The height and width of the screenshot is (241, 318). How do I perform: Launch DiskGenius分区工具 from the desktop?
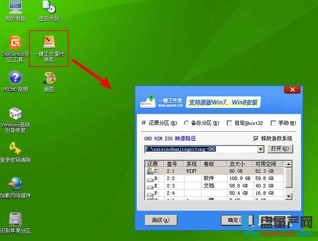coord(15,43)
